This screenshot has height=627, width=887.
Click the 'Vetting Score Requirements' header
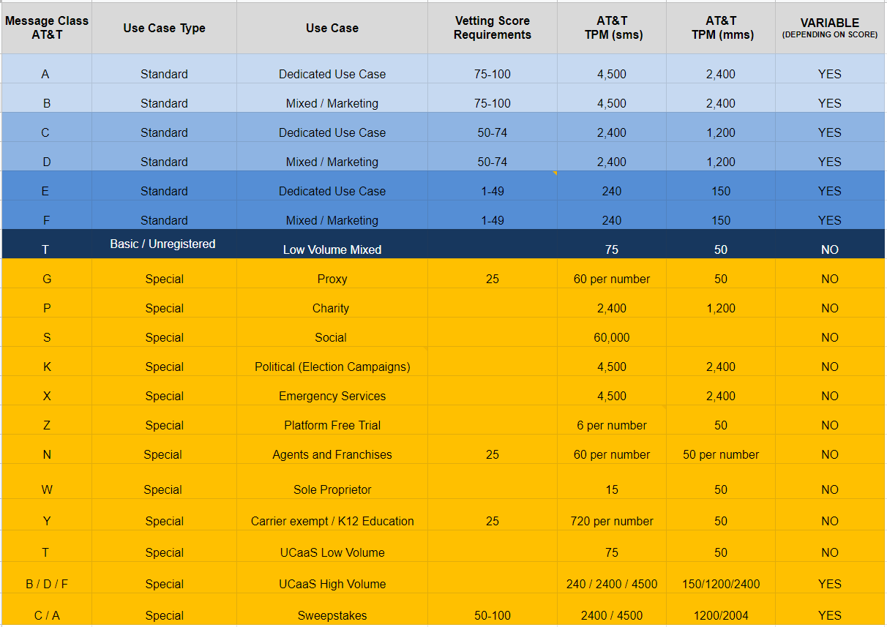pos(493,28)
